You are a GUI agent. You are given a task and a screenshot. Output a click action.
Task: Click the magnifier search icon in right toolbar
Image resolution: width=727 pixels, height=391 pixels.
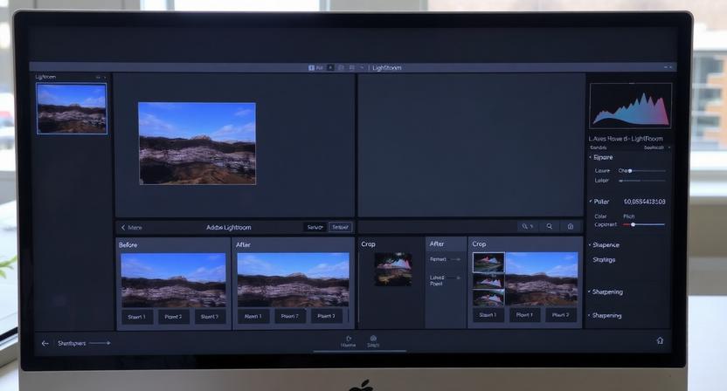[549, 226]
